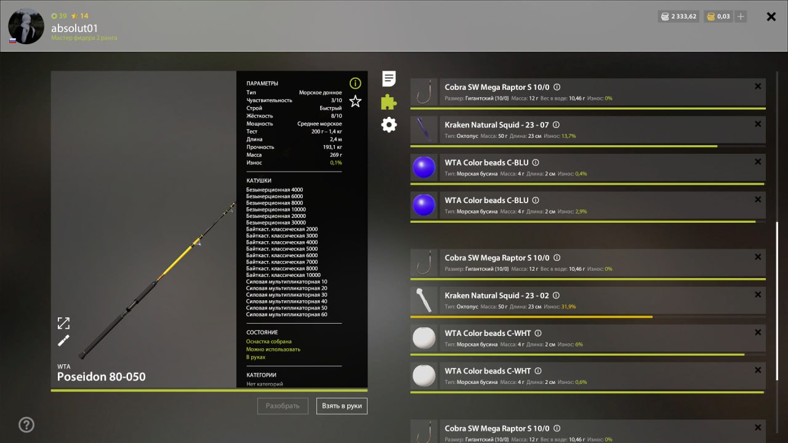Click the blue bead thumbnail of second C-BLU
Screen dimensions: 788x443
pyautogui.click(x=424, y=205)
